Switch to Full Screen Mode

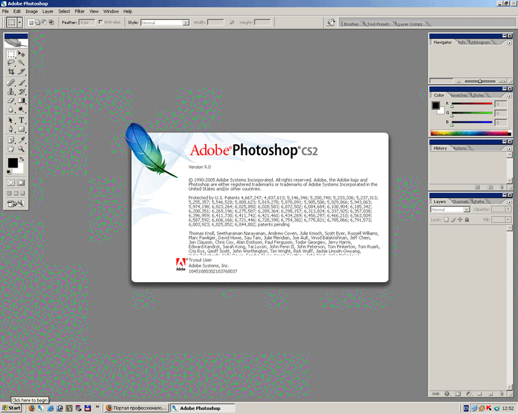pyautogui.click(x=23, y=193)
